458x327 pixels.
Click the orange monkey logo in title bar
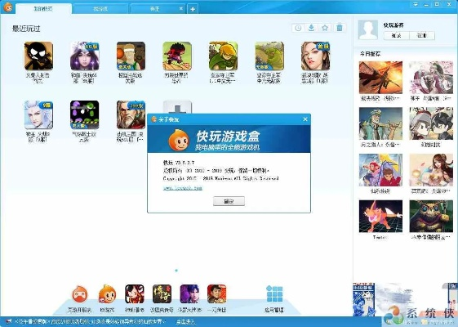[x=8, y=7]
